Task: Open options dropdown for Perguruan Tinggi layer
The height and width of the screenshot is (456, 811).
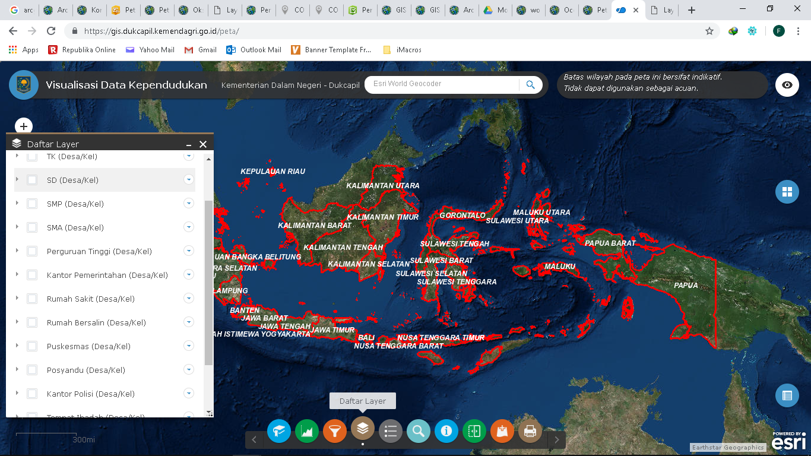Action: pyautogui.click(x=189, y=251)
